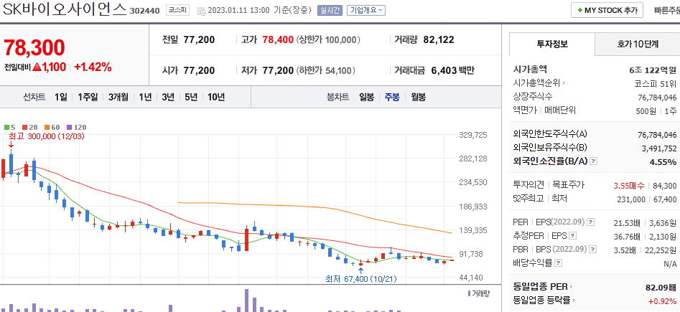Select the 3개월 line chart period
This screenshot has width=680, height=312.
(118, 97)
